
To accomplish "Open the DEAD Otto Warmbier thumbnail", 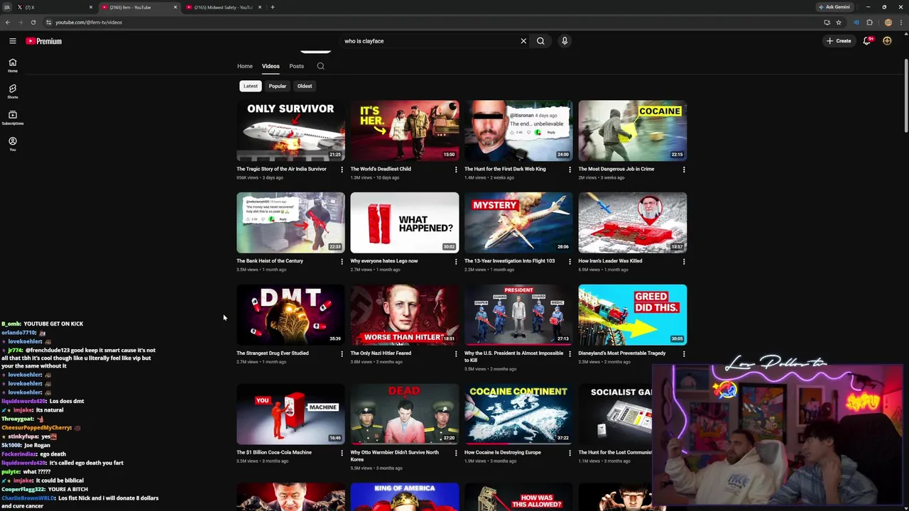I will [405, 414].
